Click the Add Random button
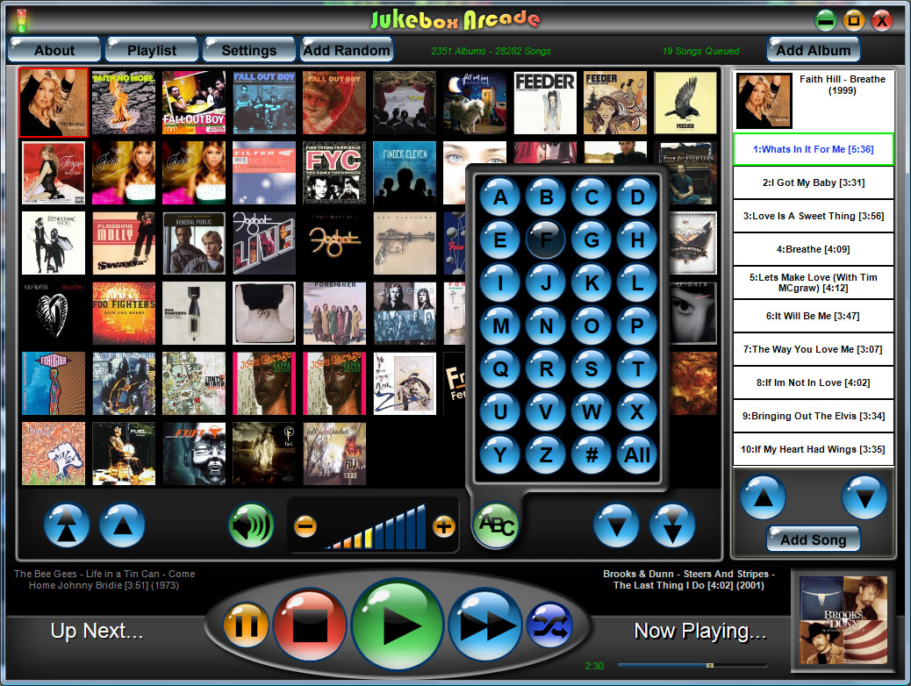The width and height of the screenshot is (911, 686). (x=347, y=50)
